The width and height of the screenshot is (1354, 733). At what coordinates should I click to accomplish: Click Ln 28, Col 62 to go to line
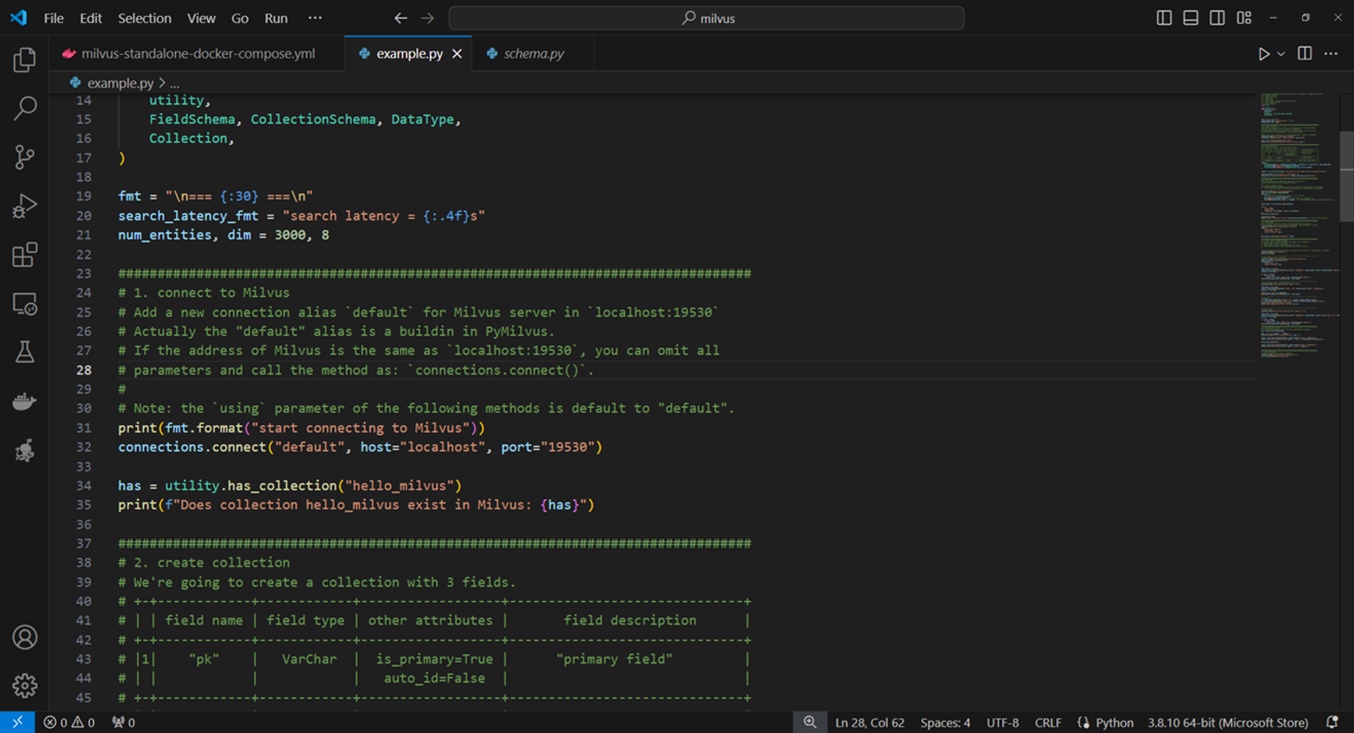870,723
